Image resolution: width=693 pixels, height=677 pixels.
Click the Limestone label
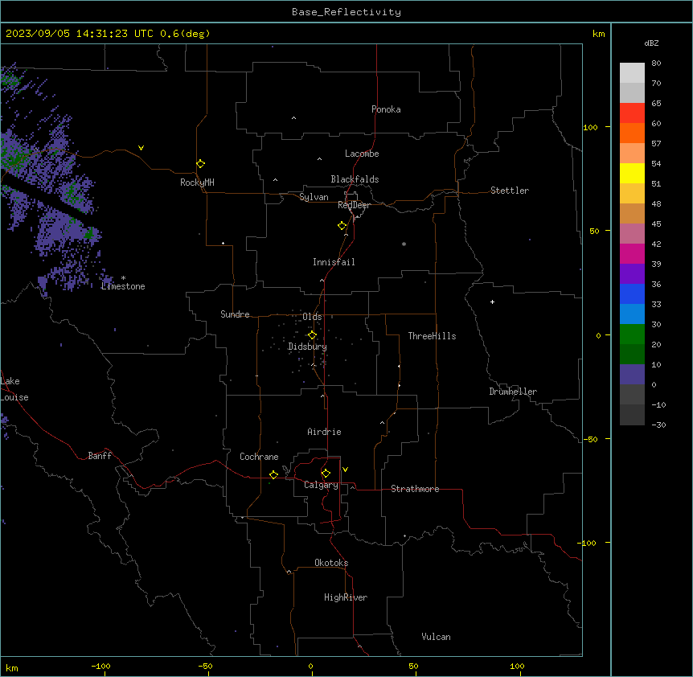coord(123,286)
